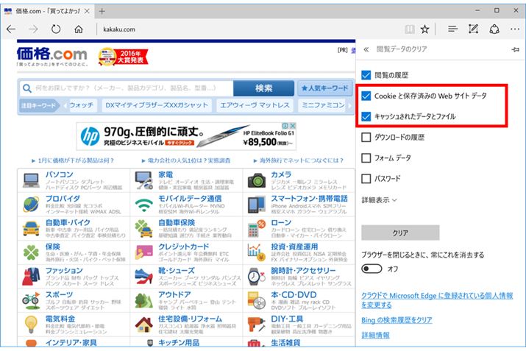Select keyword エアウィーヴ マットレス
This screenshot has height=351, width=526.
tap(255, 105)
